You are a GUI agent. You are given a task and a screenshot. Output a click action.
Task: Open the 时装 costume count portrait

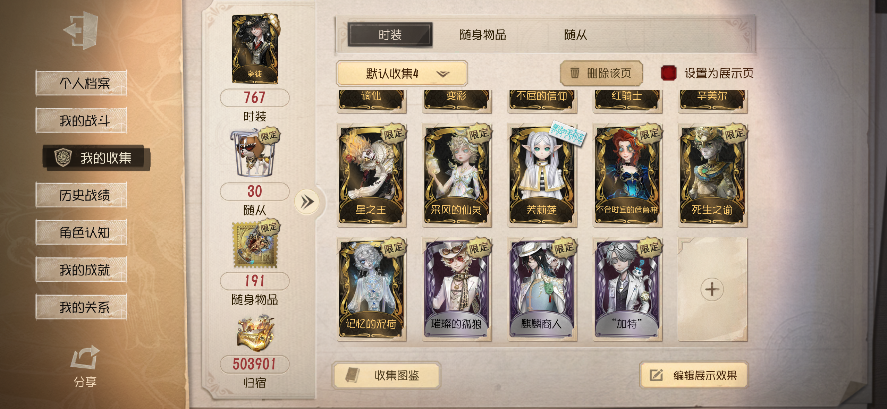click(x=255, y=49)
